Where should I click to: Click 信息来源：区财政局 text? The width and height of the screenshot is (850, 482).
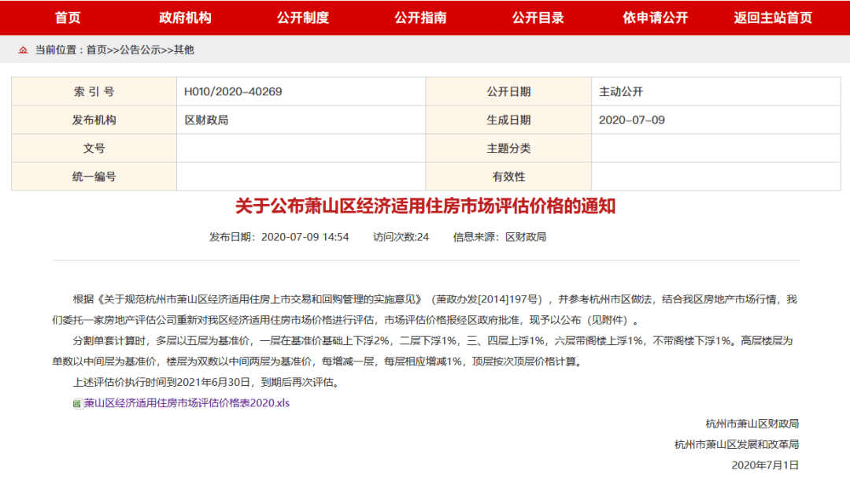500,237
